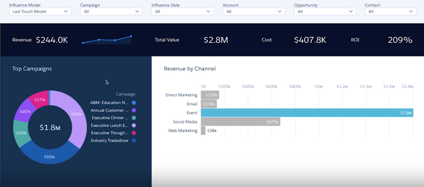The height and width of the screenshot is (187, 424).
Task: Click the $244.0K revenue value
Action: coord(52,40)
